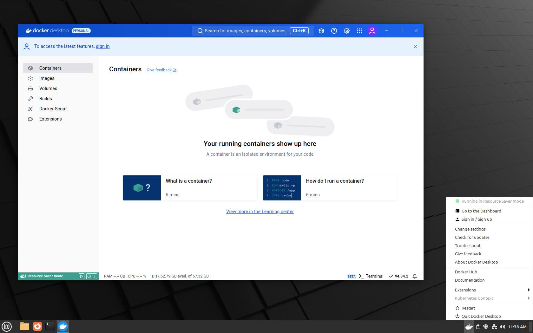
Task: Select Builds in the sidebar
Action: point(58,99)
